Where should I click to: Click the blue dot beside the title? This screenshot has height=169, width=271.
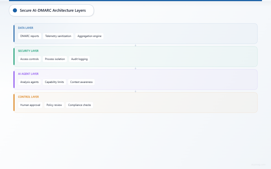point(15,10)
